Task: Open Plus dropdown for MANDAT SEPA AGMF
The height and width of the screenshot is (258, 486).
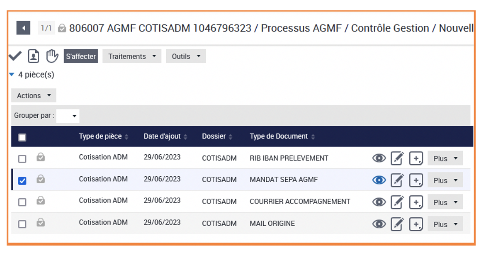Action: pyautogui.click(x=445, y=180)
